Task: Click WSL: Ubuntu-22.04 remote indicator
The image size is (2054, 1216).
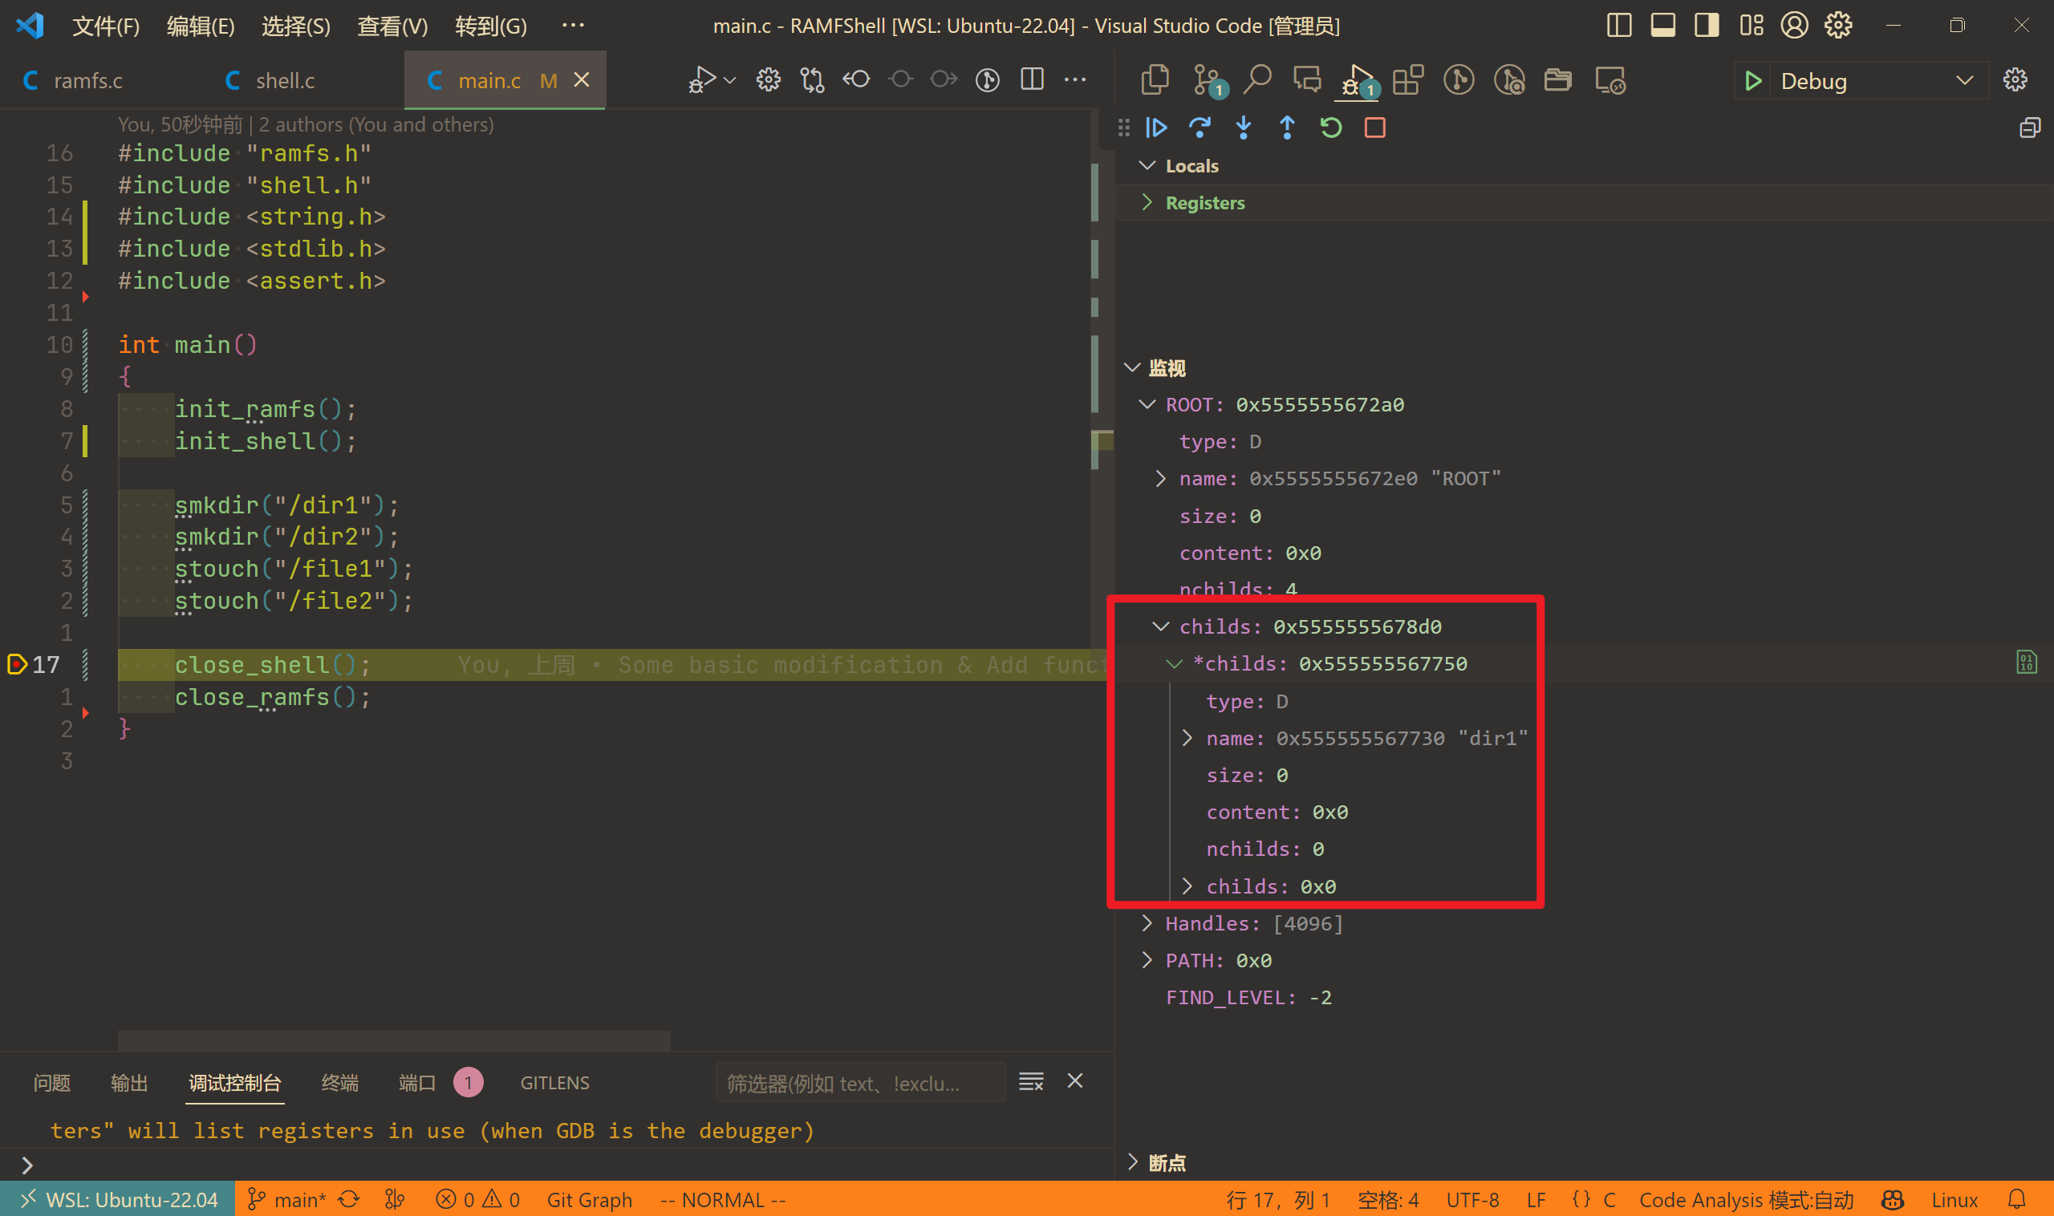Action: click(119, 1200)
